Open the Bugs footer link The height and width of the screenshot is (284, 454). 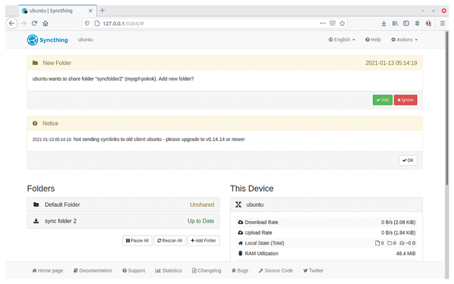point(240,270)
